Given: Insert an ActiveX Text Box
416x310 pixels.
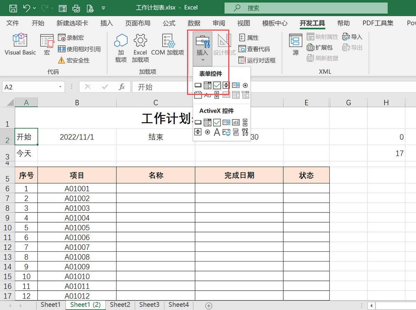Looking at the screenshot, I should tap(236, 122).
